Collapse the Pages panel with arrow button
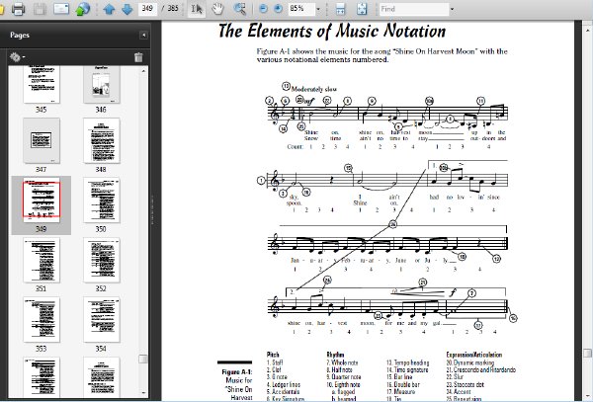 point(143,36)
